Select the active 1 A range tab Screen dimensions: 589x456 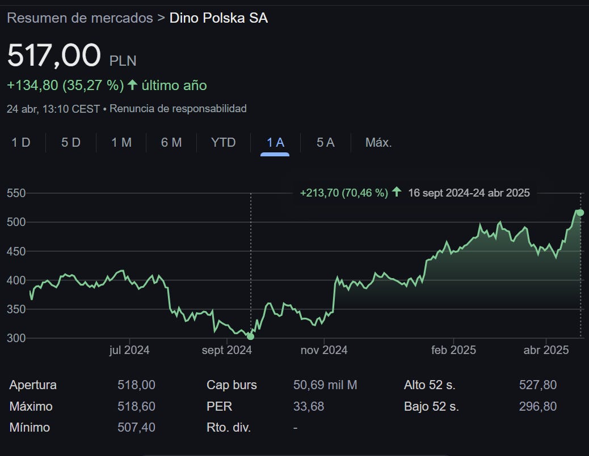(275, 143)
